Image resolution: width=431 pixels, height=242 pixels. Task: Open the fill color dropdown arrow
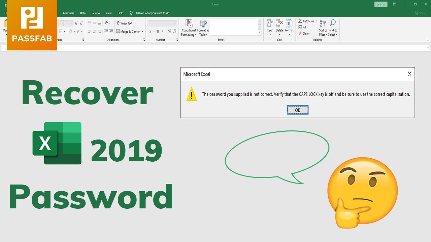click(74, 31)
